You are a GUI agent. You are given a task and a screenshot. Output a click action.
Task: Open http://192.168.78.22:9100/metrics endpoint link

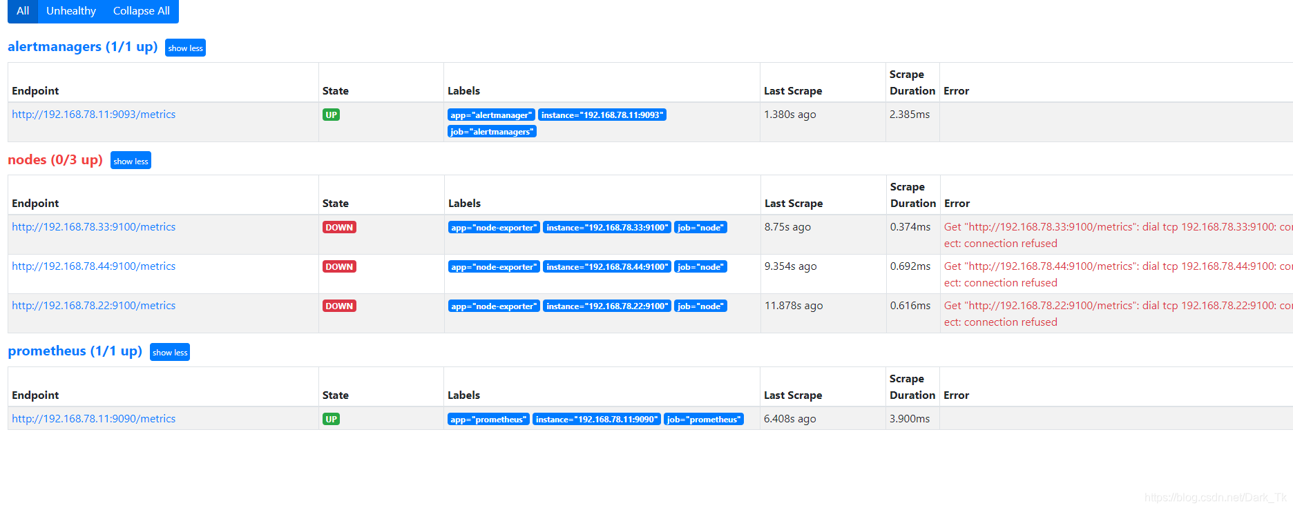[93, 306]
